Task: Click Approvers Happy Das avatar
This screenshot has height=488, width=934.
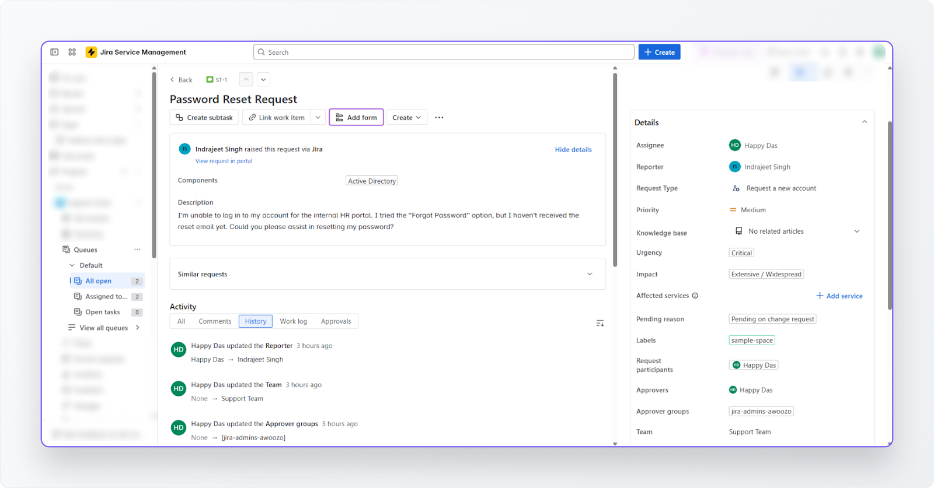Action: [x=733, y=389]
